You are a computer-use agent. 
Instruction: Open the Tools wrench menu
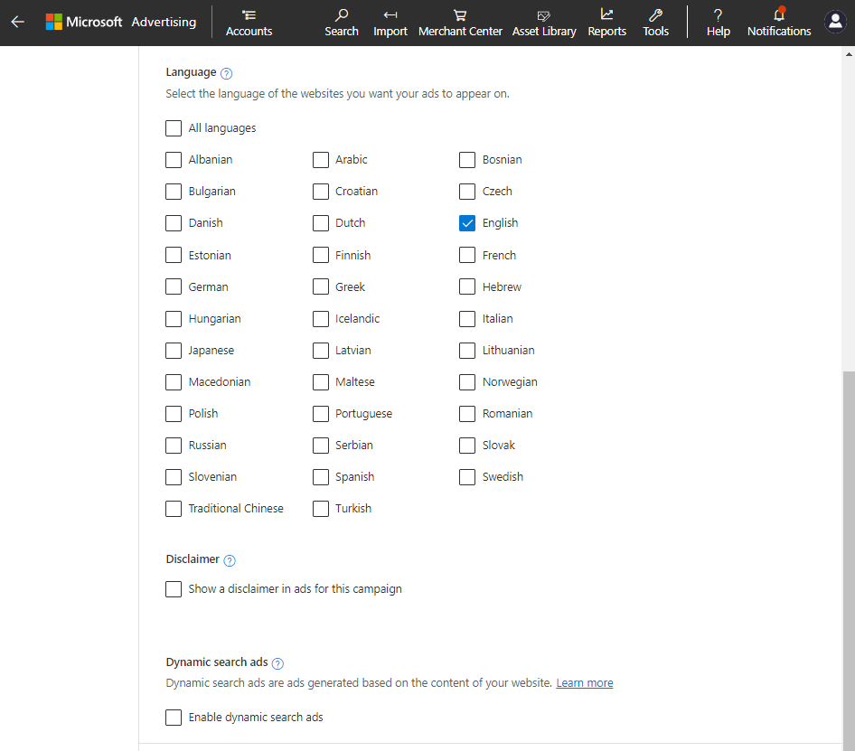click(656, 15)
